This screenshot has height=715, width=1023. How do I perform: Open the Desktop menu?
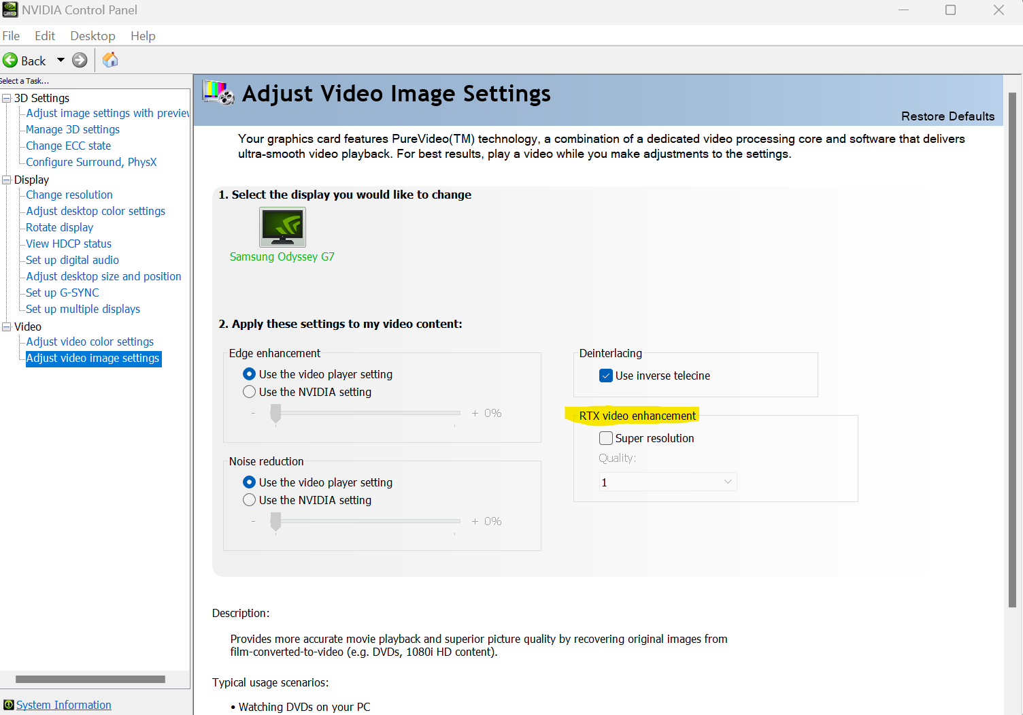pyautogui.click(x=93, y=35)
